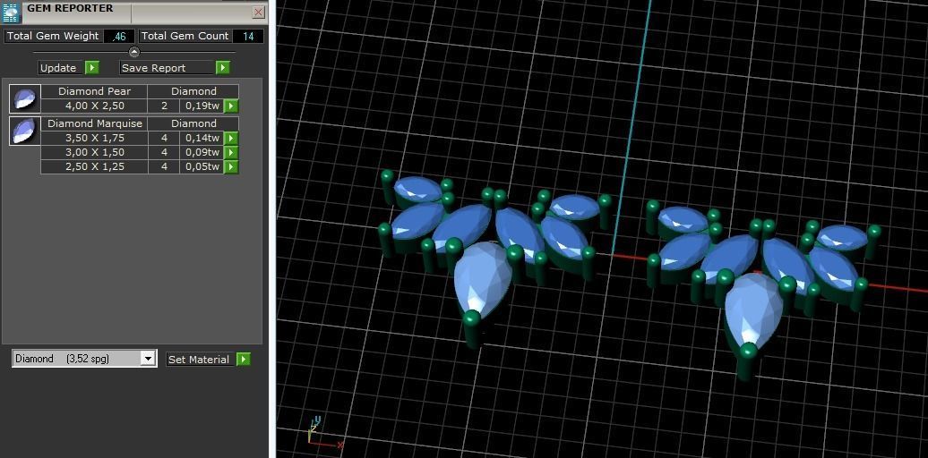Viewport: 928px width, 458px height.
Task: Select the Diamond Pear gem thumbnail
Action: (x=25, y=98)
